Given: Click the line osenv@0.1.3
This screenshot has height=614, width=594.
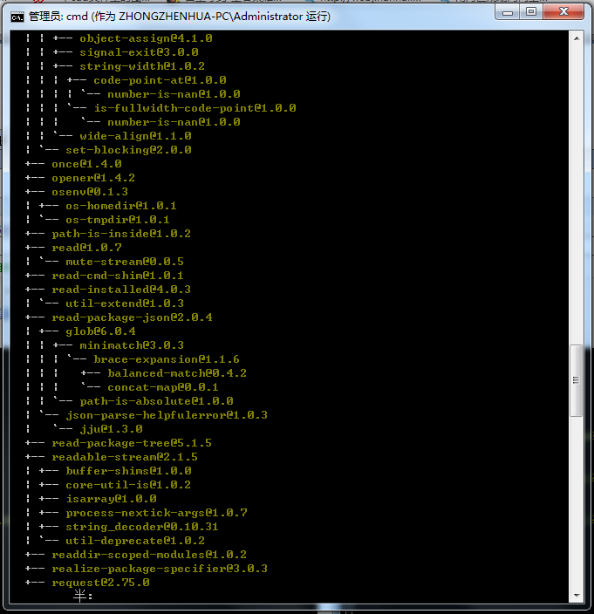Looking at the screenshot, I should pos(90,192).
